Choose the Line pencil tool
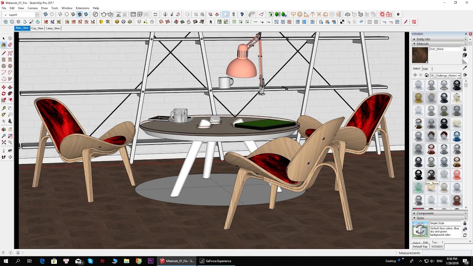Screen dimensions: 473x266 point(4,53)
